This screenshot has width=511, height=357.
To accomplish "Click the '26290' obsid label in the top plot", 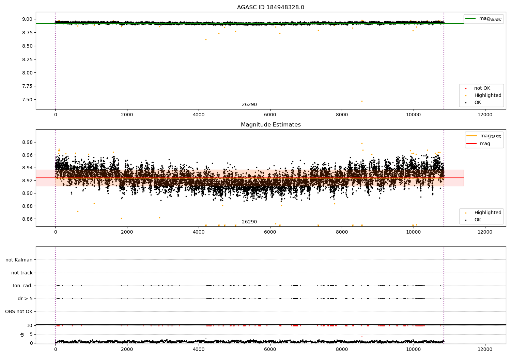I will (249, 105).
